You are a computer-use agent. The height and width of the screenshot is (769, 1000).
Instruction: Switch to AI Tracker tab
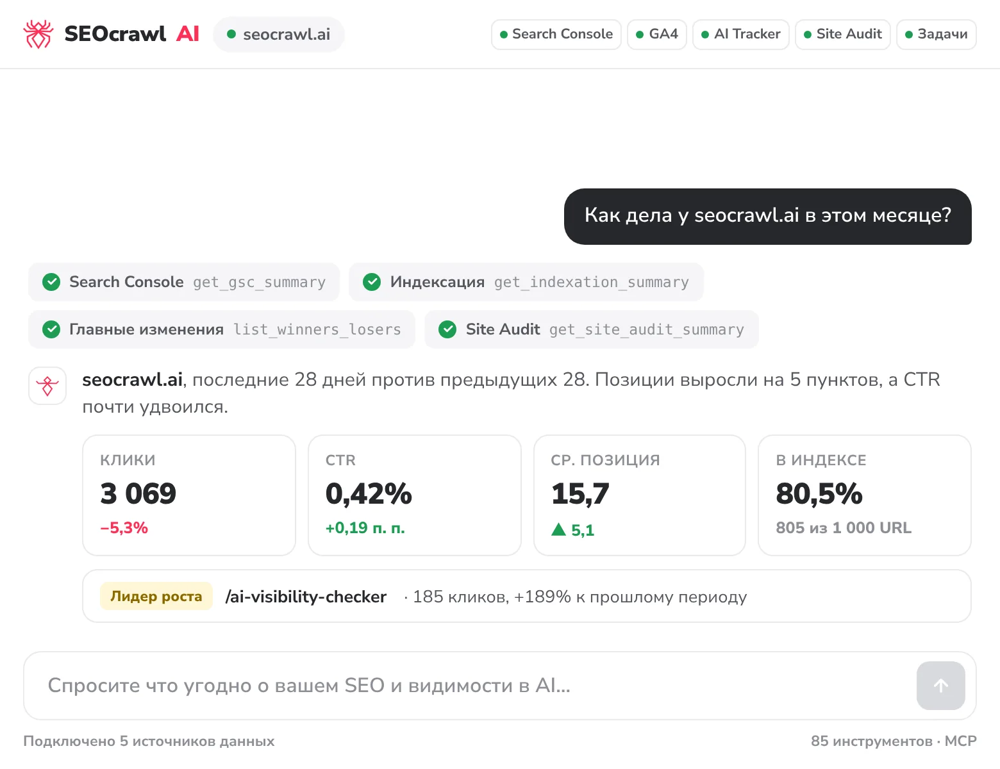pos(741,34)
